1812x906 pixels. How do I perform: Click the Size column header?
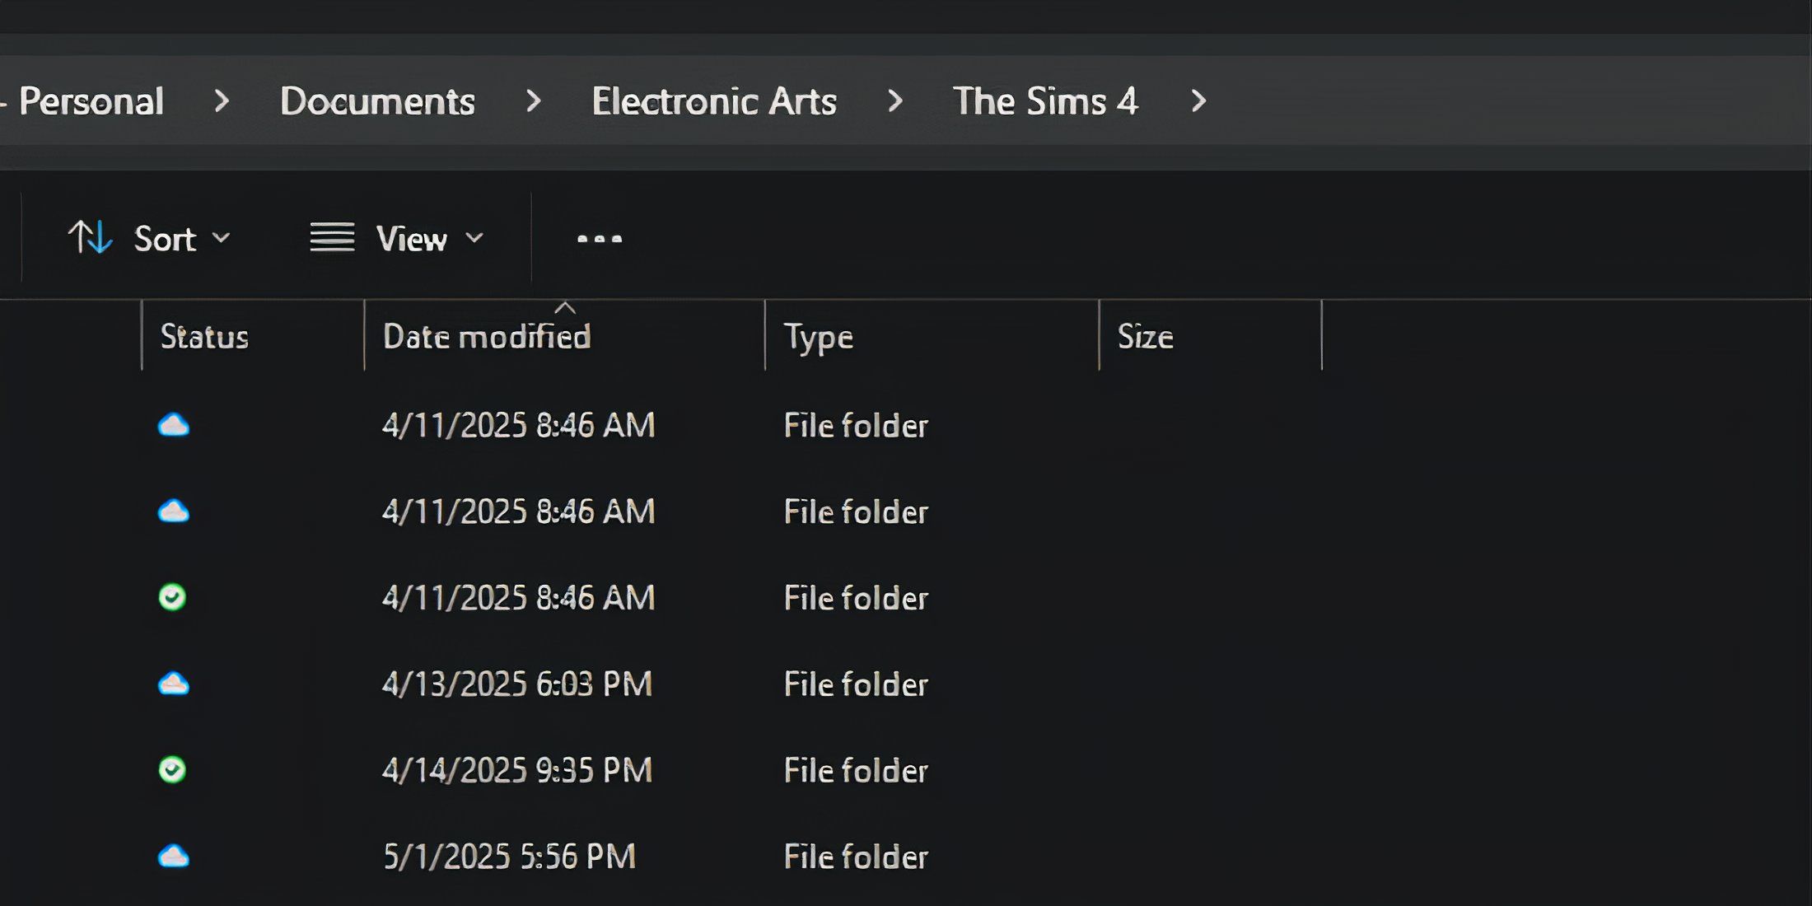1145,337
